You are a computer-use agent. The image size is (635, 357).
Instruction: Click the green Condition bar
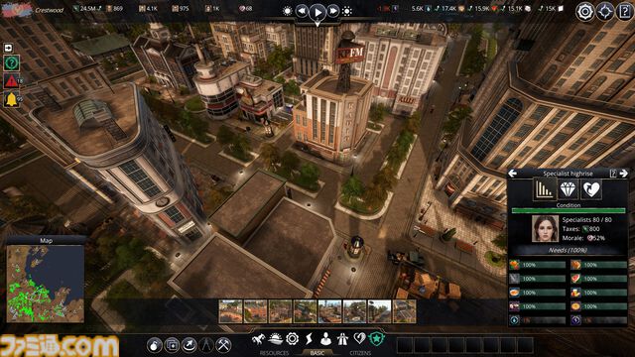pyautogui.click(x=569, y=210)
